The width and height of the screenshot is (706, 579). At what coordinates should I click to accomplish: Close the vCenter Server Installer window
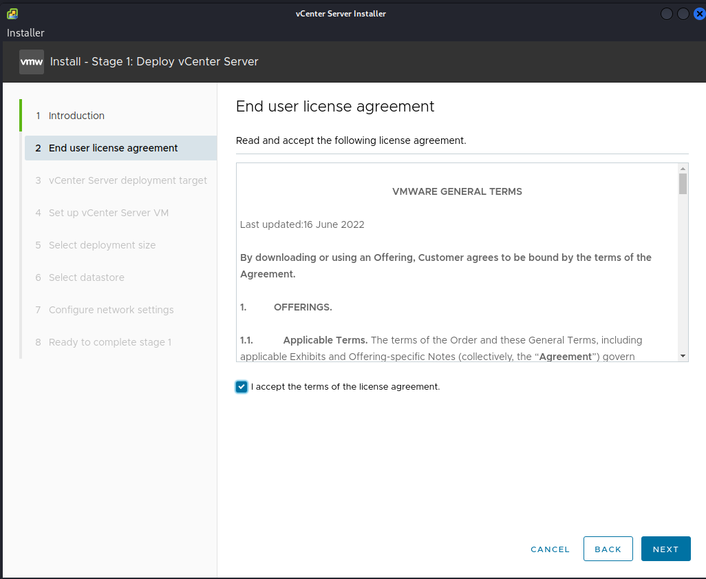699,14
